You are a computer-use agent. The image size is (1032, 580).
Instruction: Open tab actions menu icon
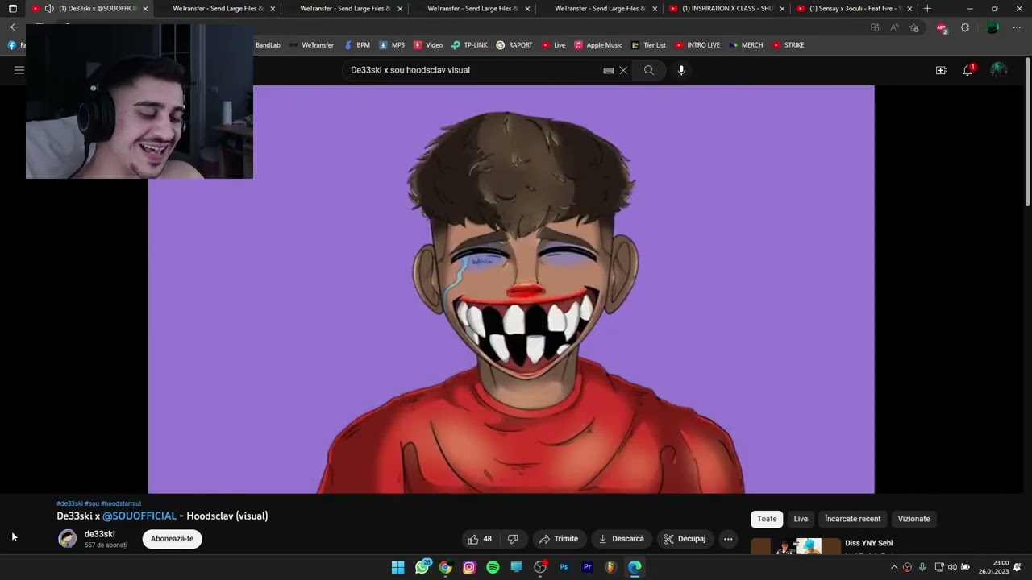click(12, 9)
